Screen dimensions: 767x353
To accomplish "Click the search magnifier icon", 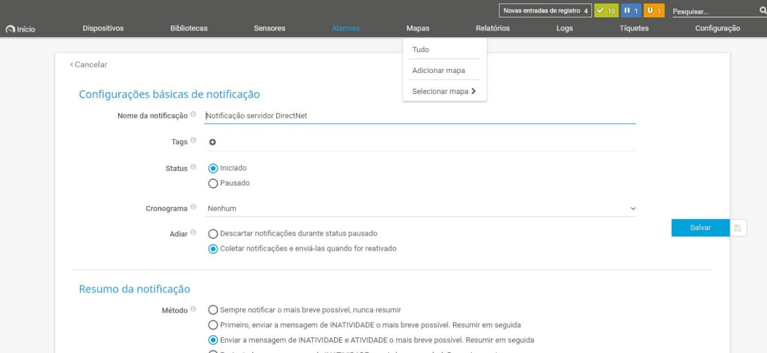I will [762, 11].
